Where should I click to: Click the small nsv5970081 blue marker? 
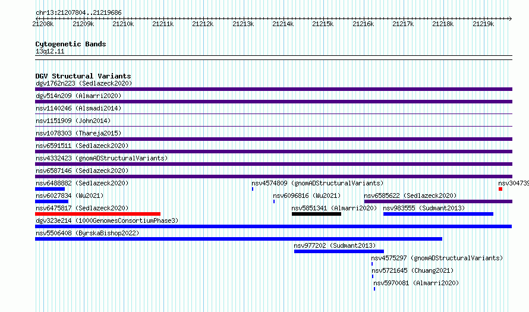coord(374,289)
